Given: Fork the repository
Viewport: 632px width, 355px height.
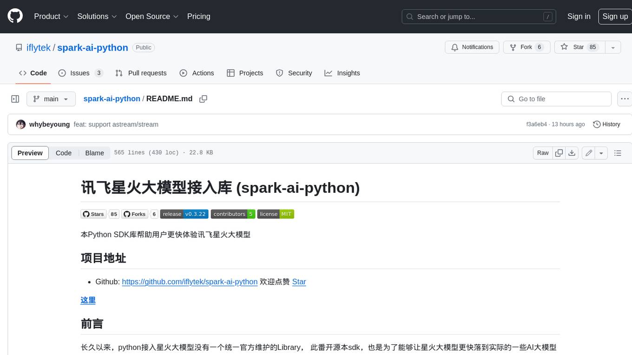Looking at the screenshot, I should [527, 47].
